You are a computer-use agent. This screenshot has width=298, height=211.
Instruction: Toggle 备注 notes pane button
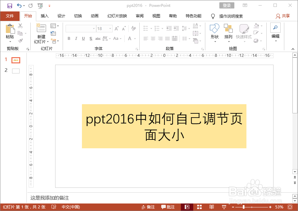pos(148,207)
